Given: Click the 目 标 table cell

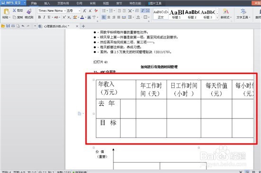Looking at the screenshot, I should pyautogui.click(x=108, y=128).
